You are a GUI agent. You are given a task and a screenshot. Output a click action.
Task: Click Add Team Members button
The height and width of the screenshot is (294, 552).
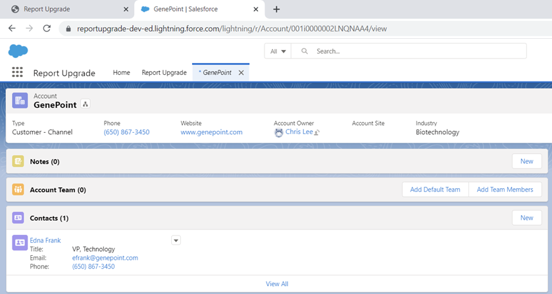click(x=505, y=189)
